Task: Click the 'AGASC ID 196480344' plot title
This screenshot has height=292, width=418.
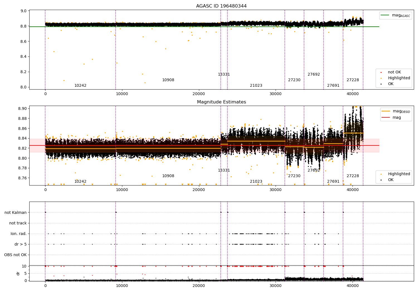Action: tap(221, 6)
